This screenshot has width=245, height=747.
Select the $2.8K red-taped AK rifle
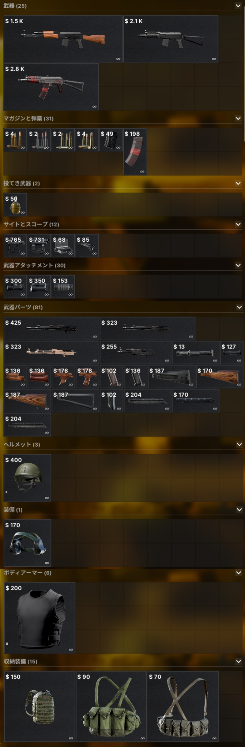(x=51, y=87)
